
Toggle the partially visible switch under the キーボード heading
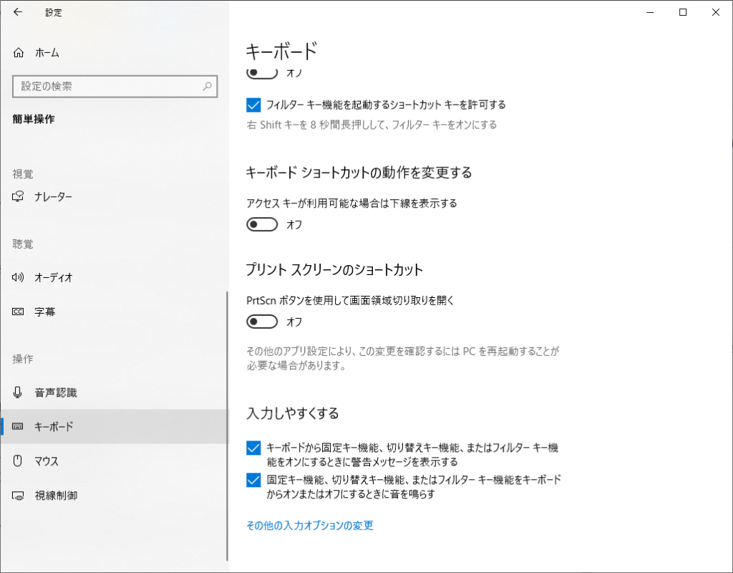coord(262,73)
